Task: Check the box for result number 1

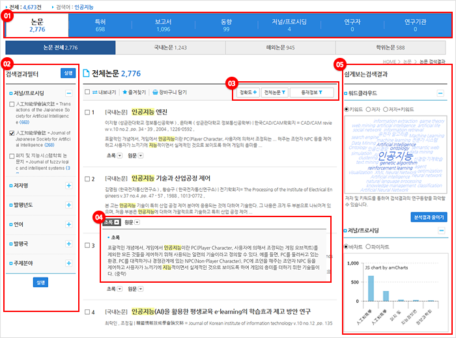Action: pyautogui.click(x=87, y=112)
